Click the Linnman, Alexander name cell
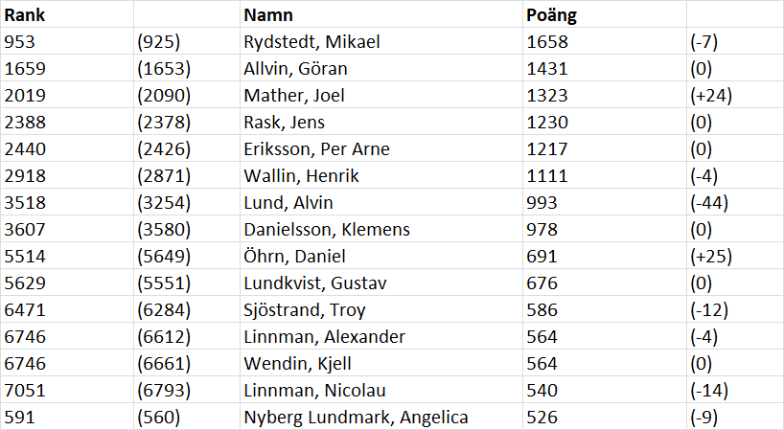The image size is (784, 430). point(324,337)
